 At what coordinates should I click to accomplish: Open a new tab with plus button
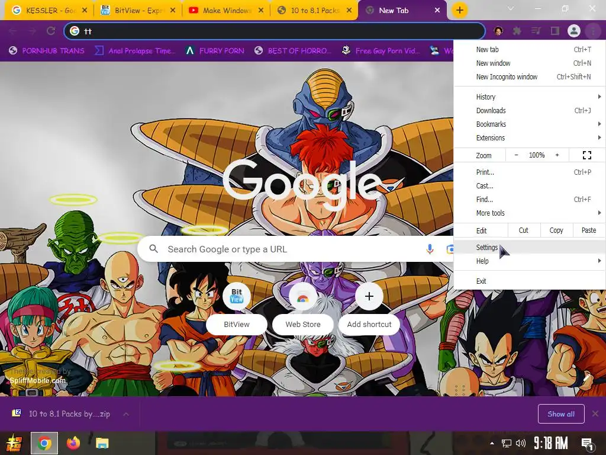pyautogui.click(x=459, y=10)
